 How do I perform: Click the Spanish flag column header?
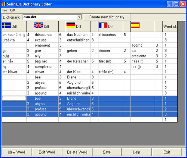pyautogui.click(x=142, y=27)
